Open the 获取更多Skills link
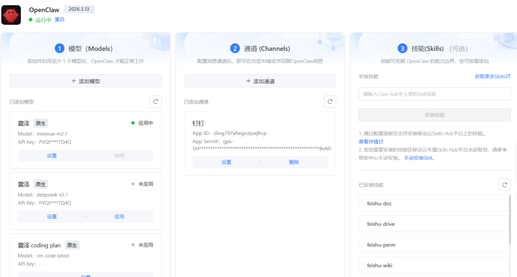Image resolution: width=517 pixels, height=277 pixels. [492, 77]
